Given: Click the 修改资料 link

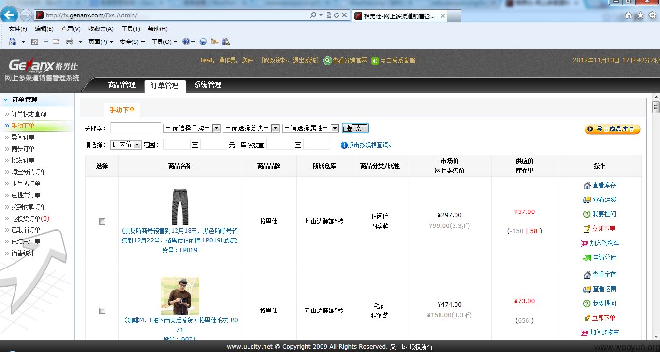Looking at the screenshot, I should [x=277, y=61].
